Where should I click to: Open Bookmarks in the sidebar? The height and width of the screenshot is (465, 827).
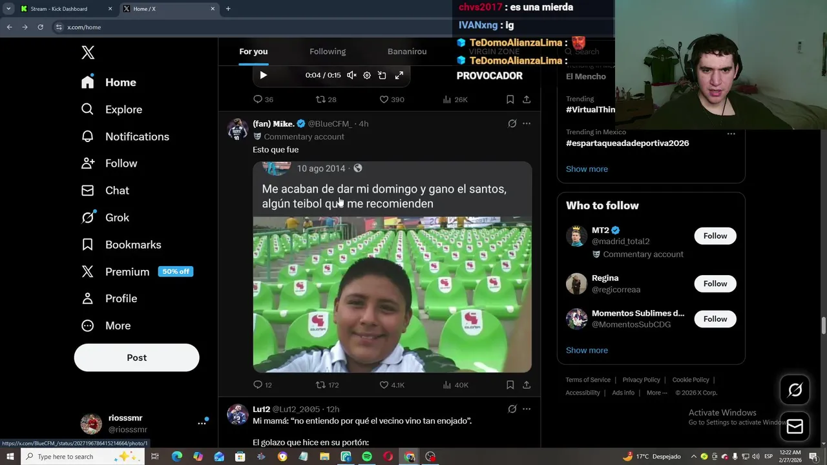(121, 245)
